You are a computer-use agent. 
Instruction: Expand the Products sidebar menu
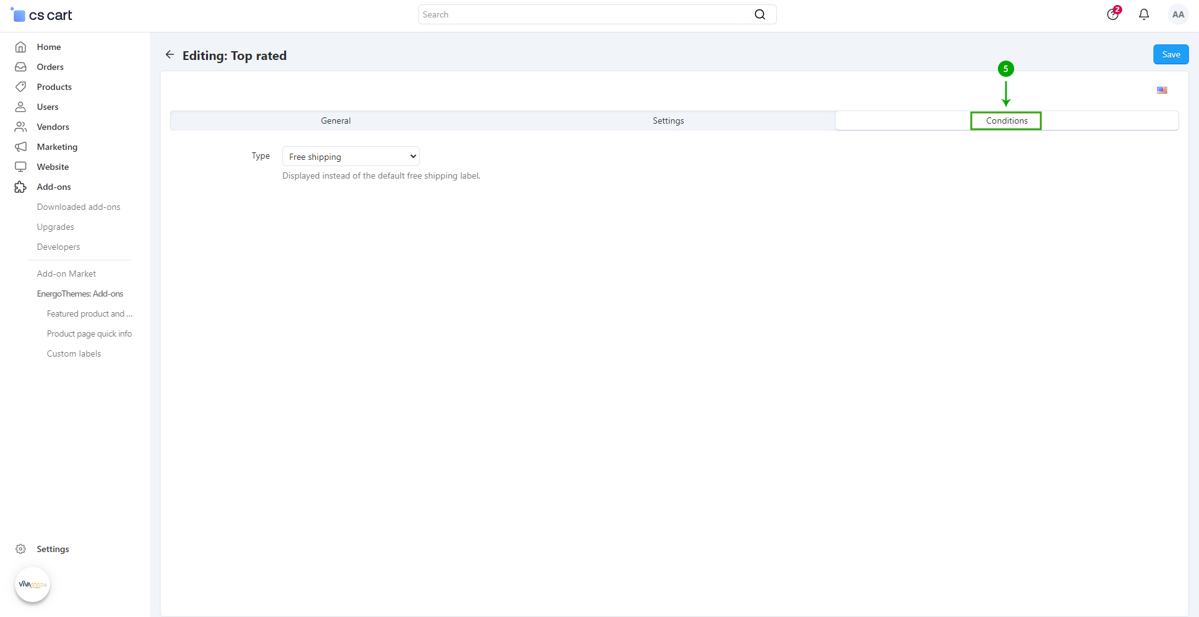(x=54, y=87)
